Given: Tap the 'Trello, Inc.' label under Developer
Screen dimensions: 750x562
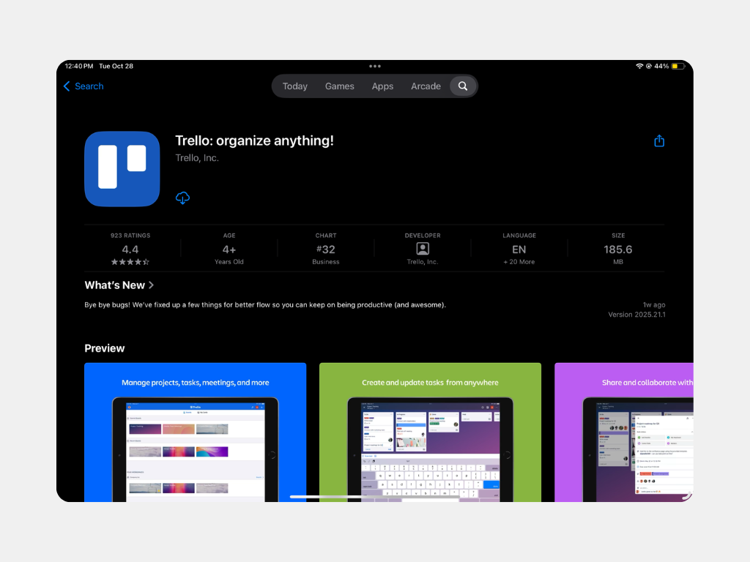Looking at the screenshot, I should [423, 262].
